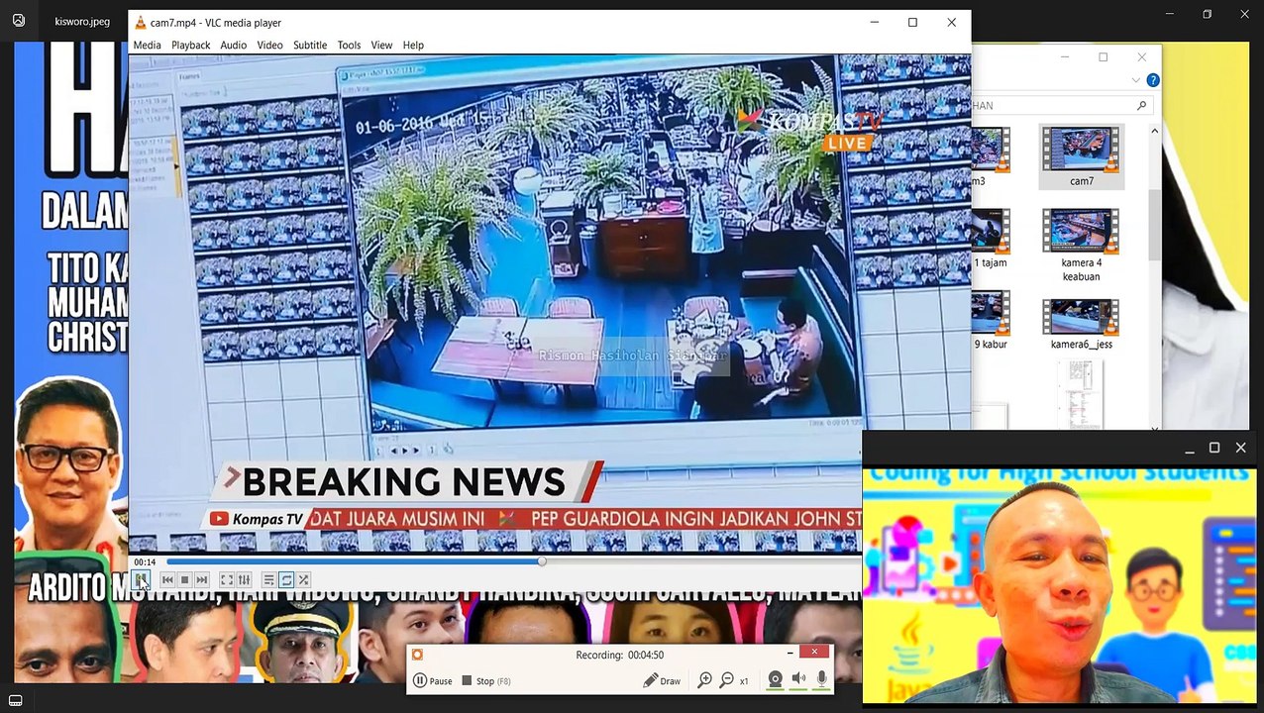The height and width of the screenshot is (713, 1264).
Task: Click the Explorer search magnifier icon
Action: (1141, 105)
